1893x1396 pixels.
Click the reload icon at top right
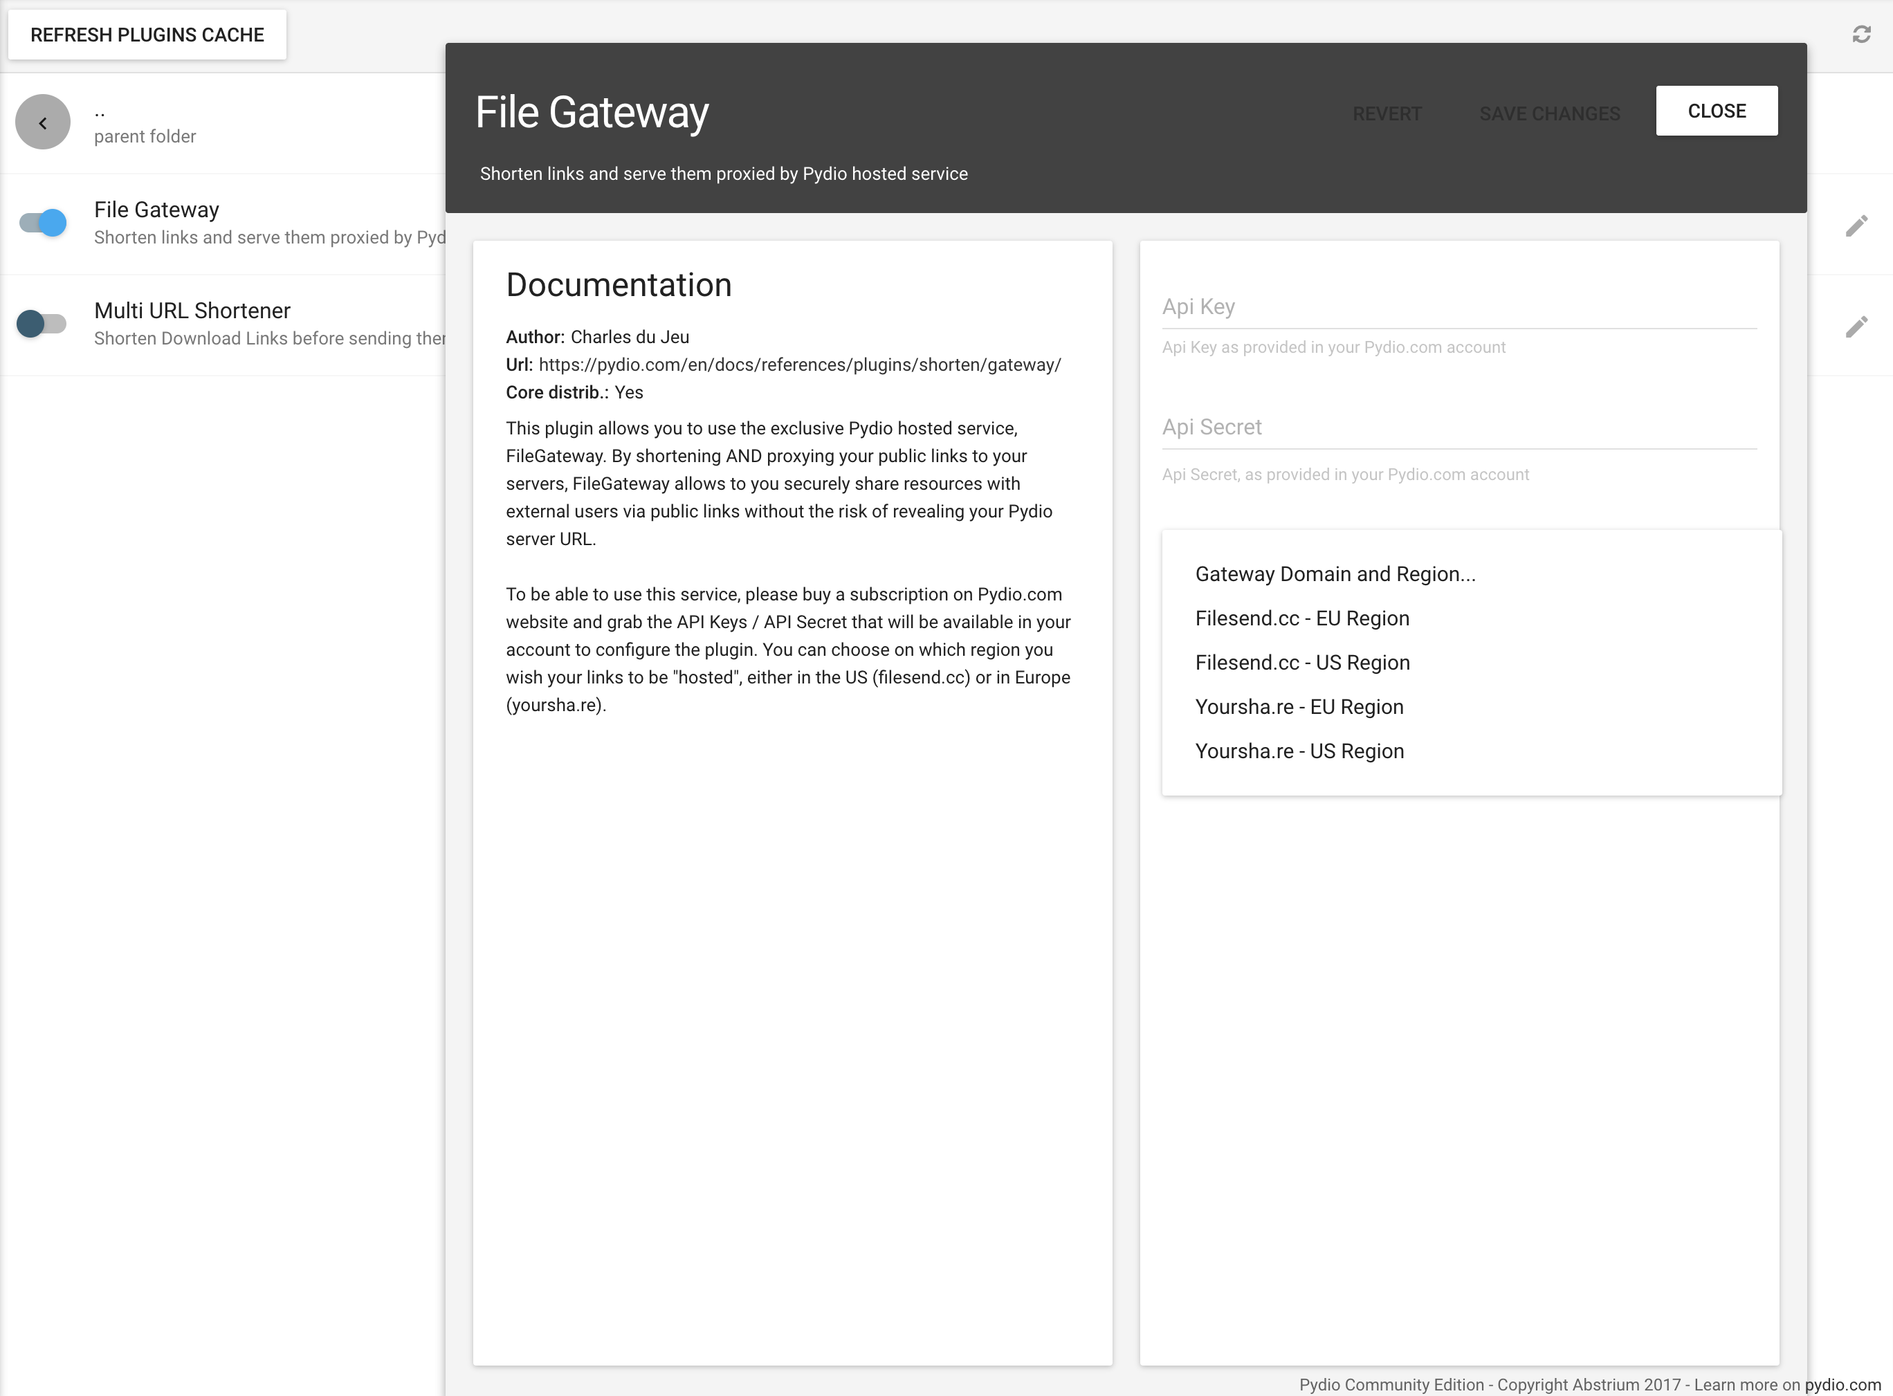(x=1861, y=35)
